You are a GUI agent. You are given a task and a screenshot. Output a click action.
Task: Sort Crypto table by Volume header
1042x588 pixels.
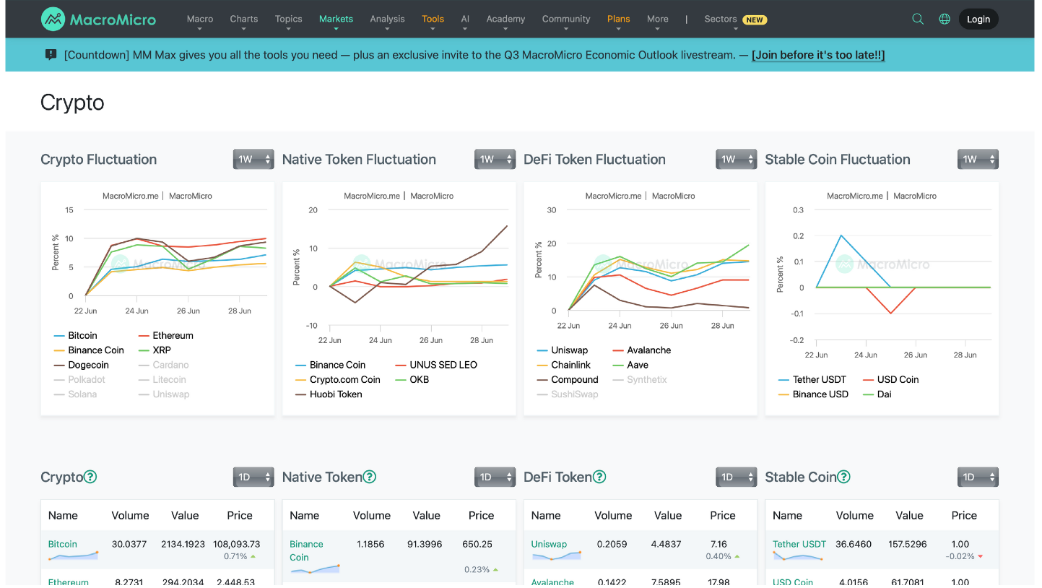pos(131,516)
